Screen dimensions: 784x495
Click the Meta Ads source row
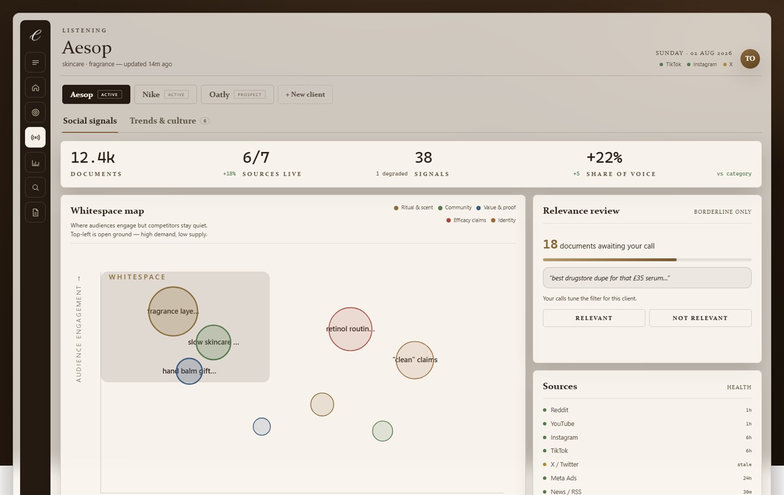[x=647, y=478]
